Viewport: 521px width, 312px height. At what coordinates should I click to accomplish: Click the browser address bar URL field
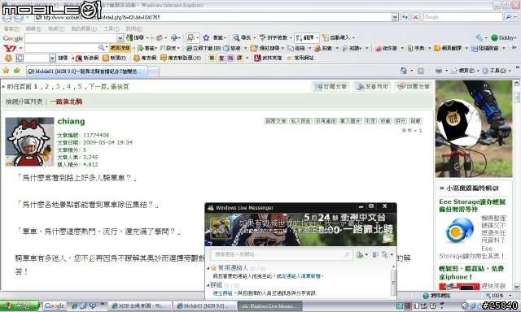212,17
